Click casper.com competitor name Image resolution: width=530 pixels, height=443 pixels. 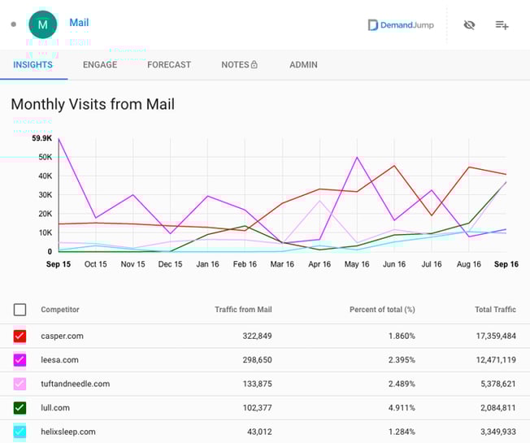(x=63, y=337)
